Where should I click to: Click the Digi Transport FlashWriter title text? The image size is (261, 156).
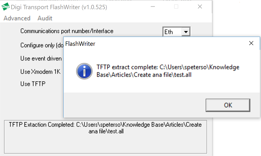pos(59,7)
